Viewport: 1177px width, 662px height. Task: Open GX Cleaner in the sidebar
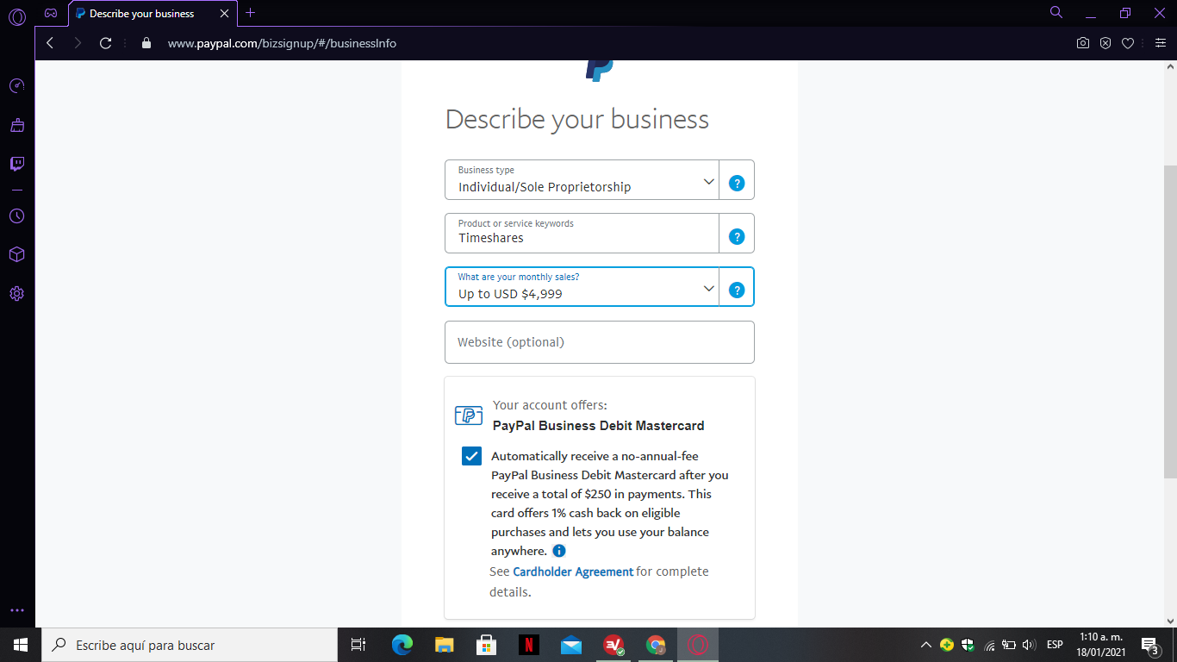tap(17, 125)
